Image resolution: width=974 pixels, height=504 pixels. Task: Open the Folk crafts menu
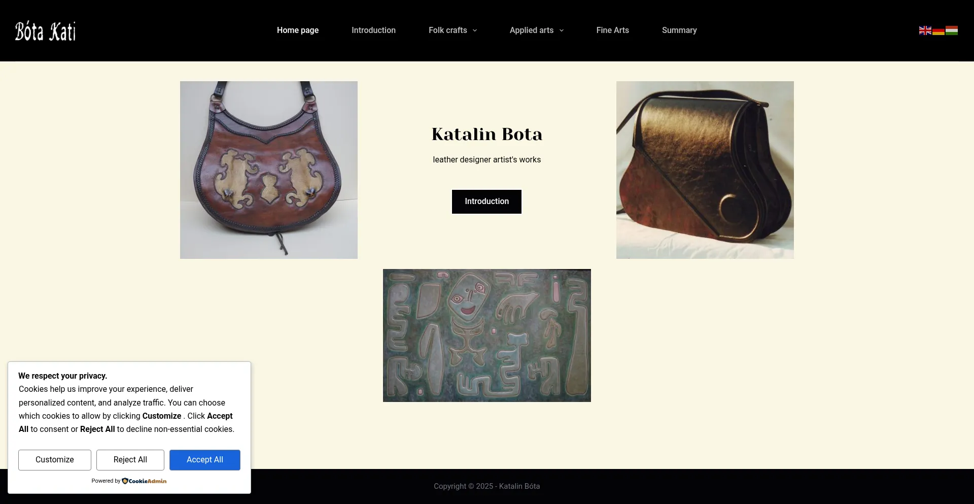coord(447,30)
